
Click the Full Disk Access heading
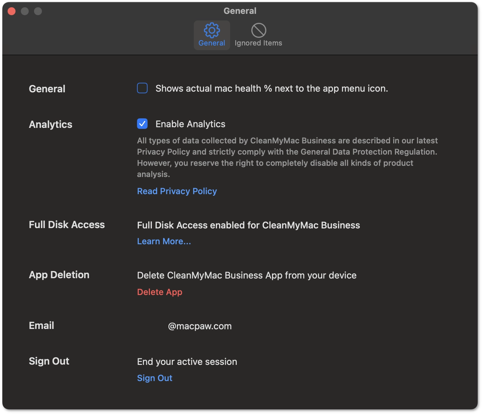[67, 224]
